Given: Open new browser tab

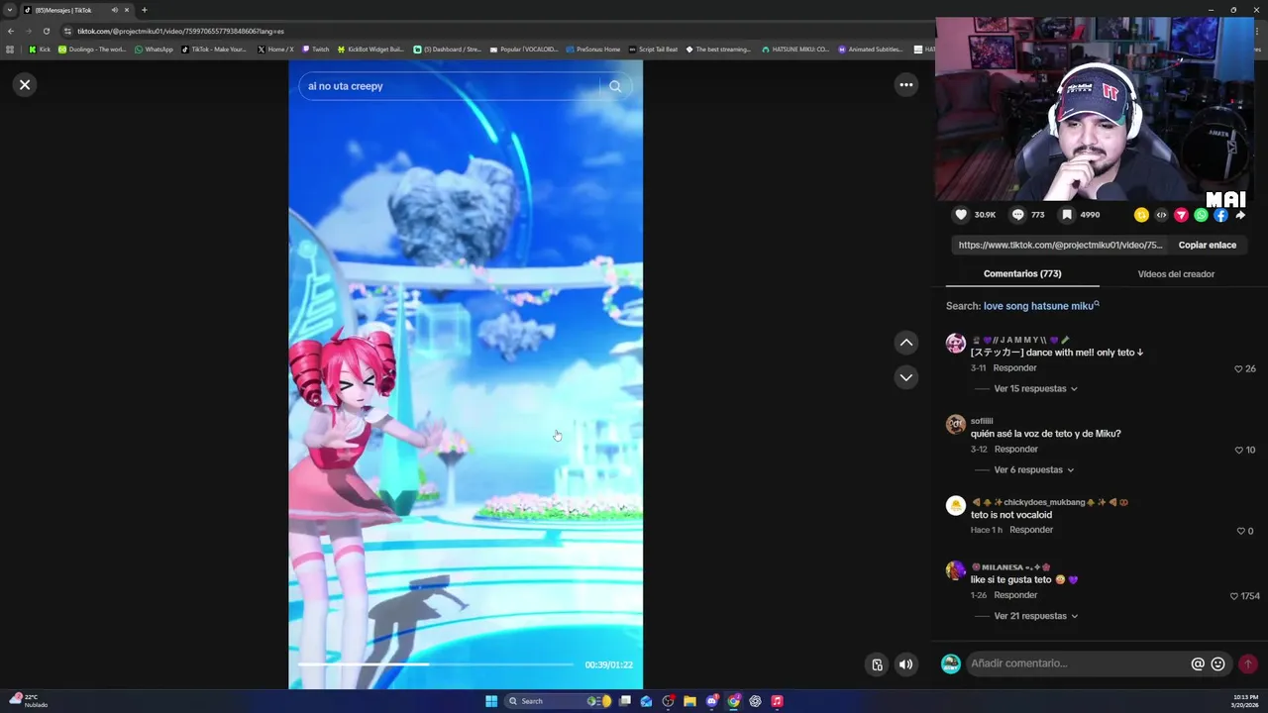Looking at the screenshot, I should coord(144,10).
